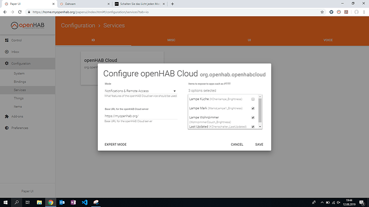The width and height of the screenshot is (369, 207).
Task: Click the CANCEL button
Action: tap(237, 145)
